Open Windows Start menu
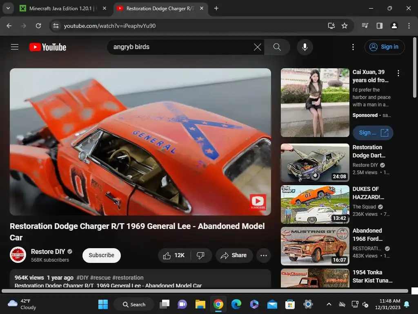 click(x=103, y=304)
